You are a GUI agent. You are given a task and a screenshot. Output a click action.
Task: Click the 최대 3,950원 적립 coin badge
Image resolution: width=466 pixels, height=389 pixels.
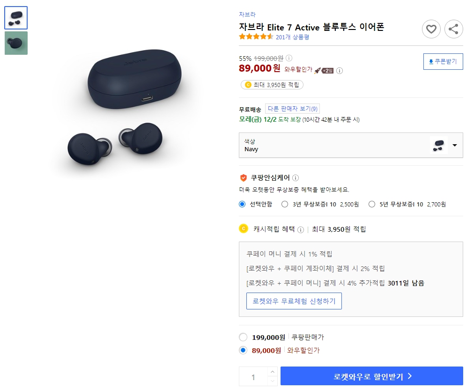click(272, 85)
